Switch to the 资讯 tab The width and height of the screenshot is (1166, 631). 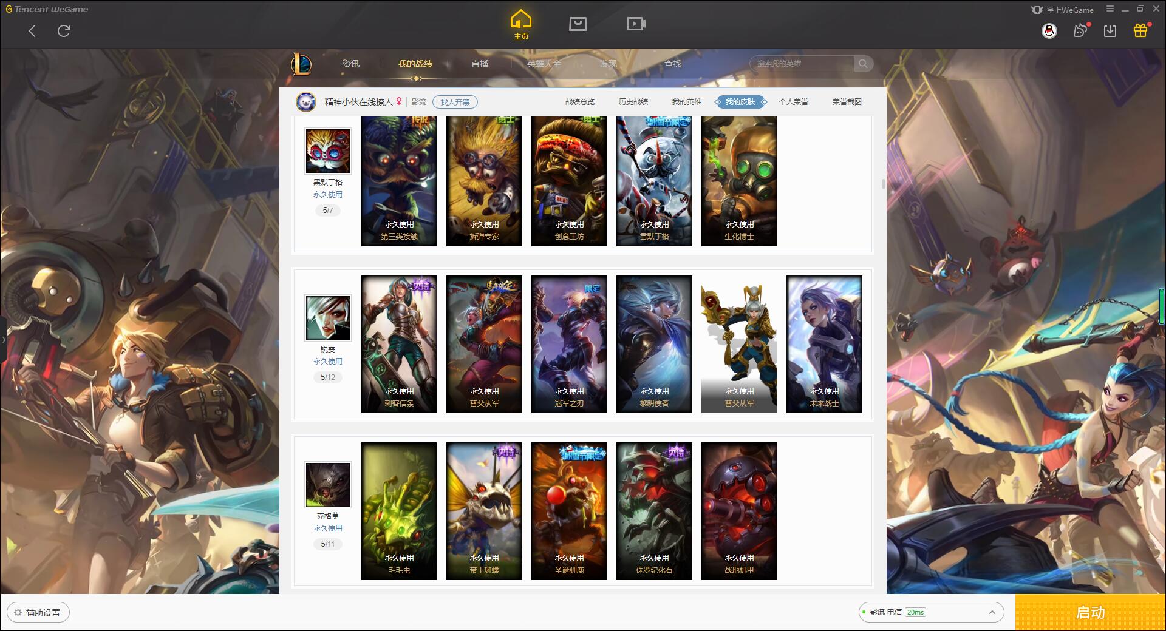click(x=351, y=64)
